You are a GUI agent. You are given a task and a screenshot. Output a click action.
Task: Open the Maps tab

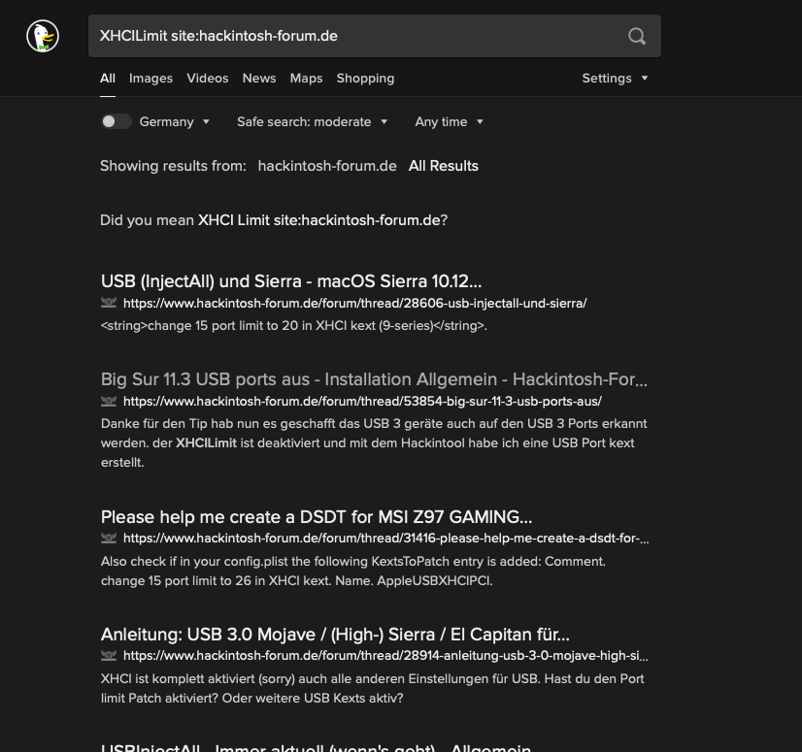[306, 78]
